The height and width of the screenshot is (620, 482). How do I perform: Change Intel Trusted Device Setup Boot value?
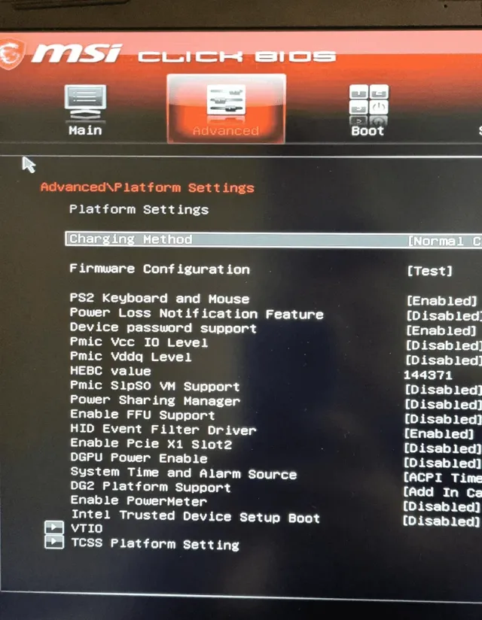point(441,521)
